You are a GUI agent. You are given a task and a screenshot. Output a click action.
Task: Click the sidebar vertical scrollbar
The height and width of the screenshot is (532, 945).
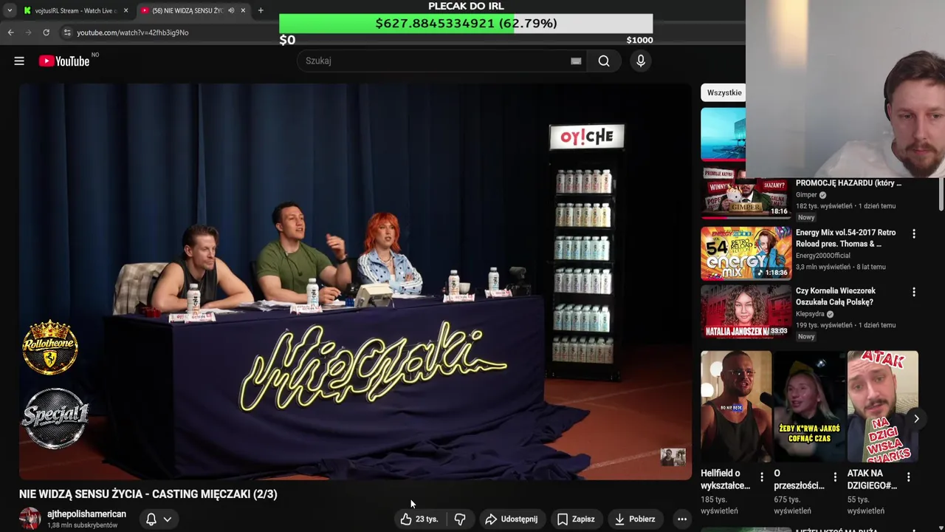941,194
